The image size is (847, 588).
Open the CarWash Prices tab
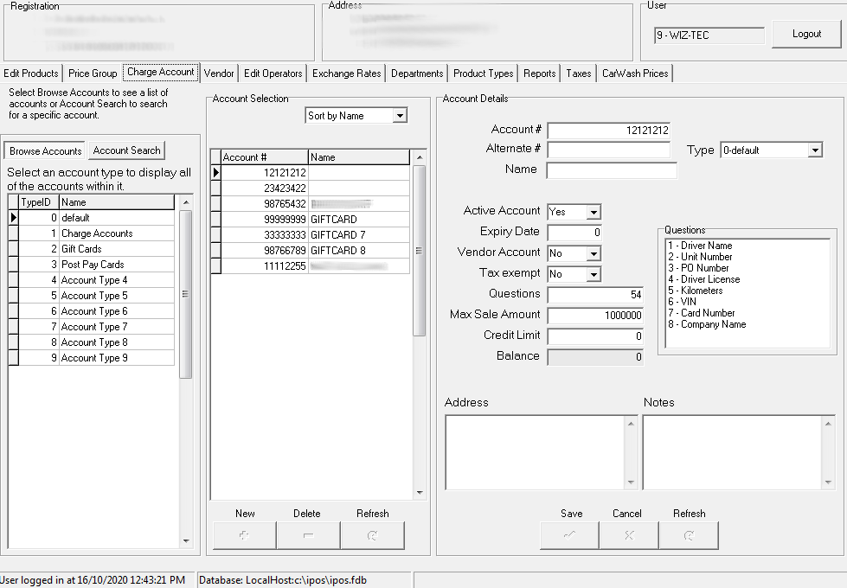(634, 73)
